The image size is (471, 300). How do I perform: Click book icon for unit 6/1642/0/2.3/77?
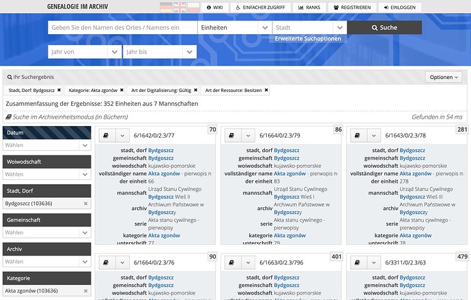[106, 136]
